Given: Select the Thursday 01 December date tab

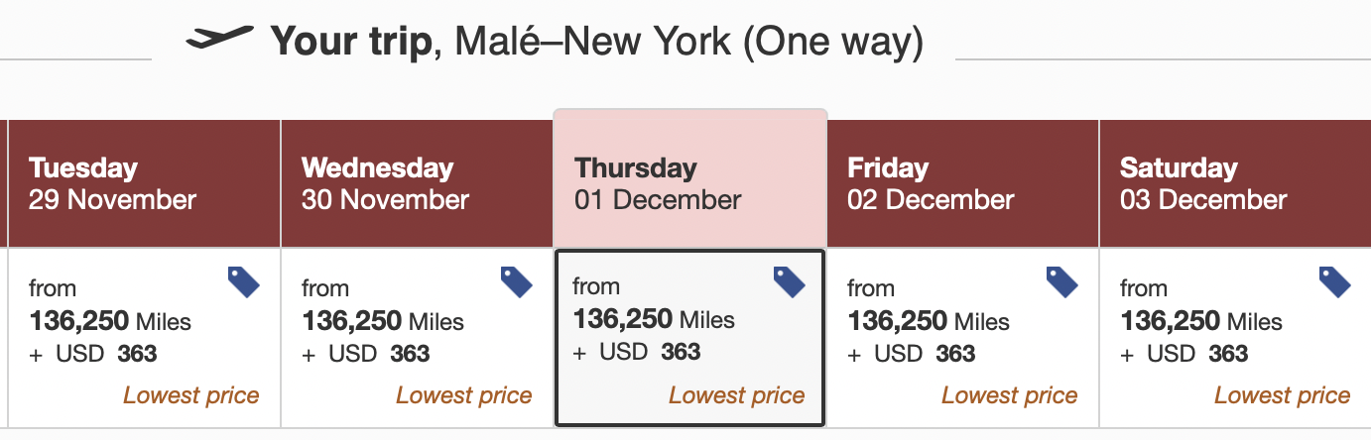Looking at the screenshot, I should coord(690,178).
